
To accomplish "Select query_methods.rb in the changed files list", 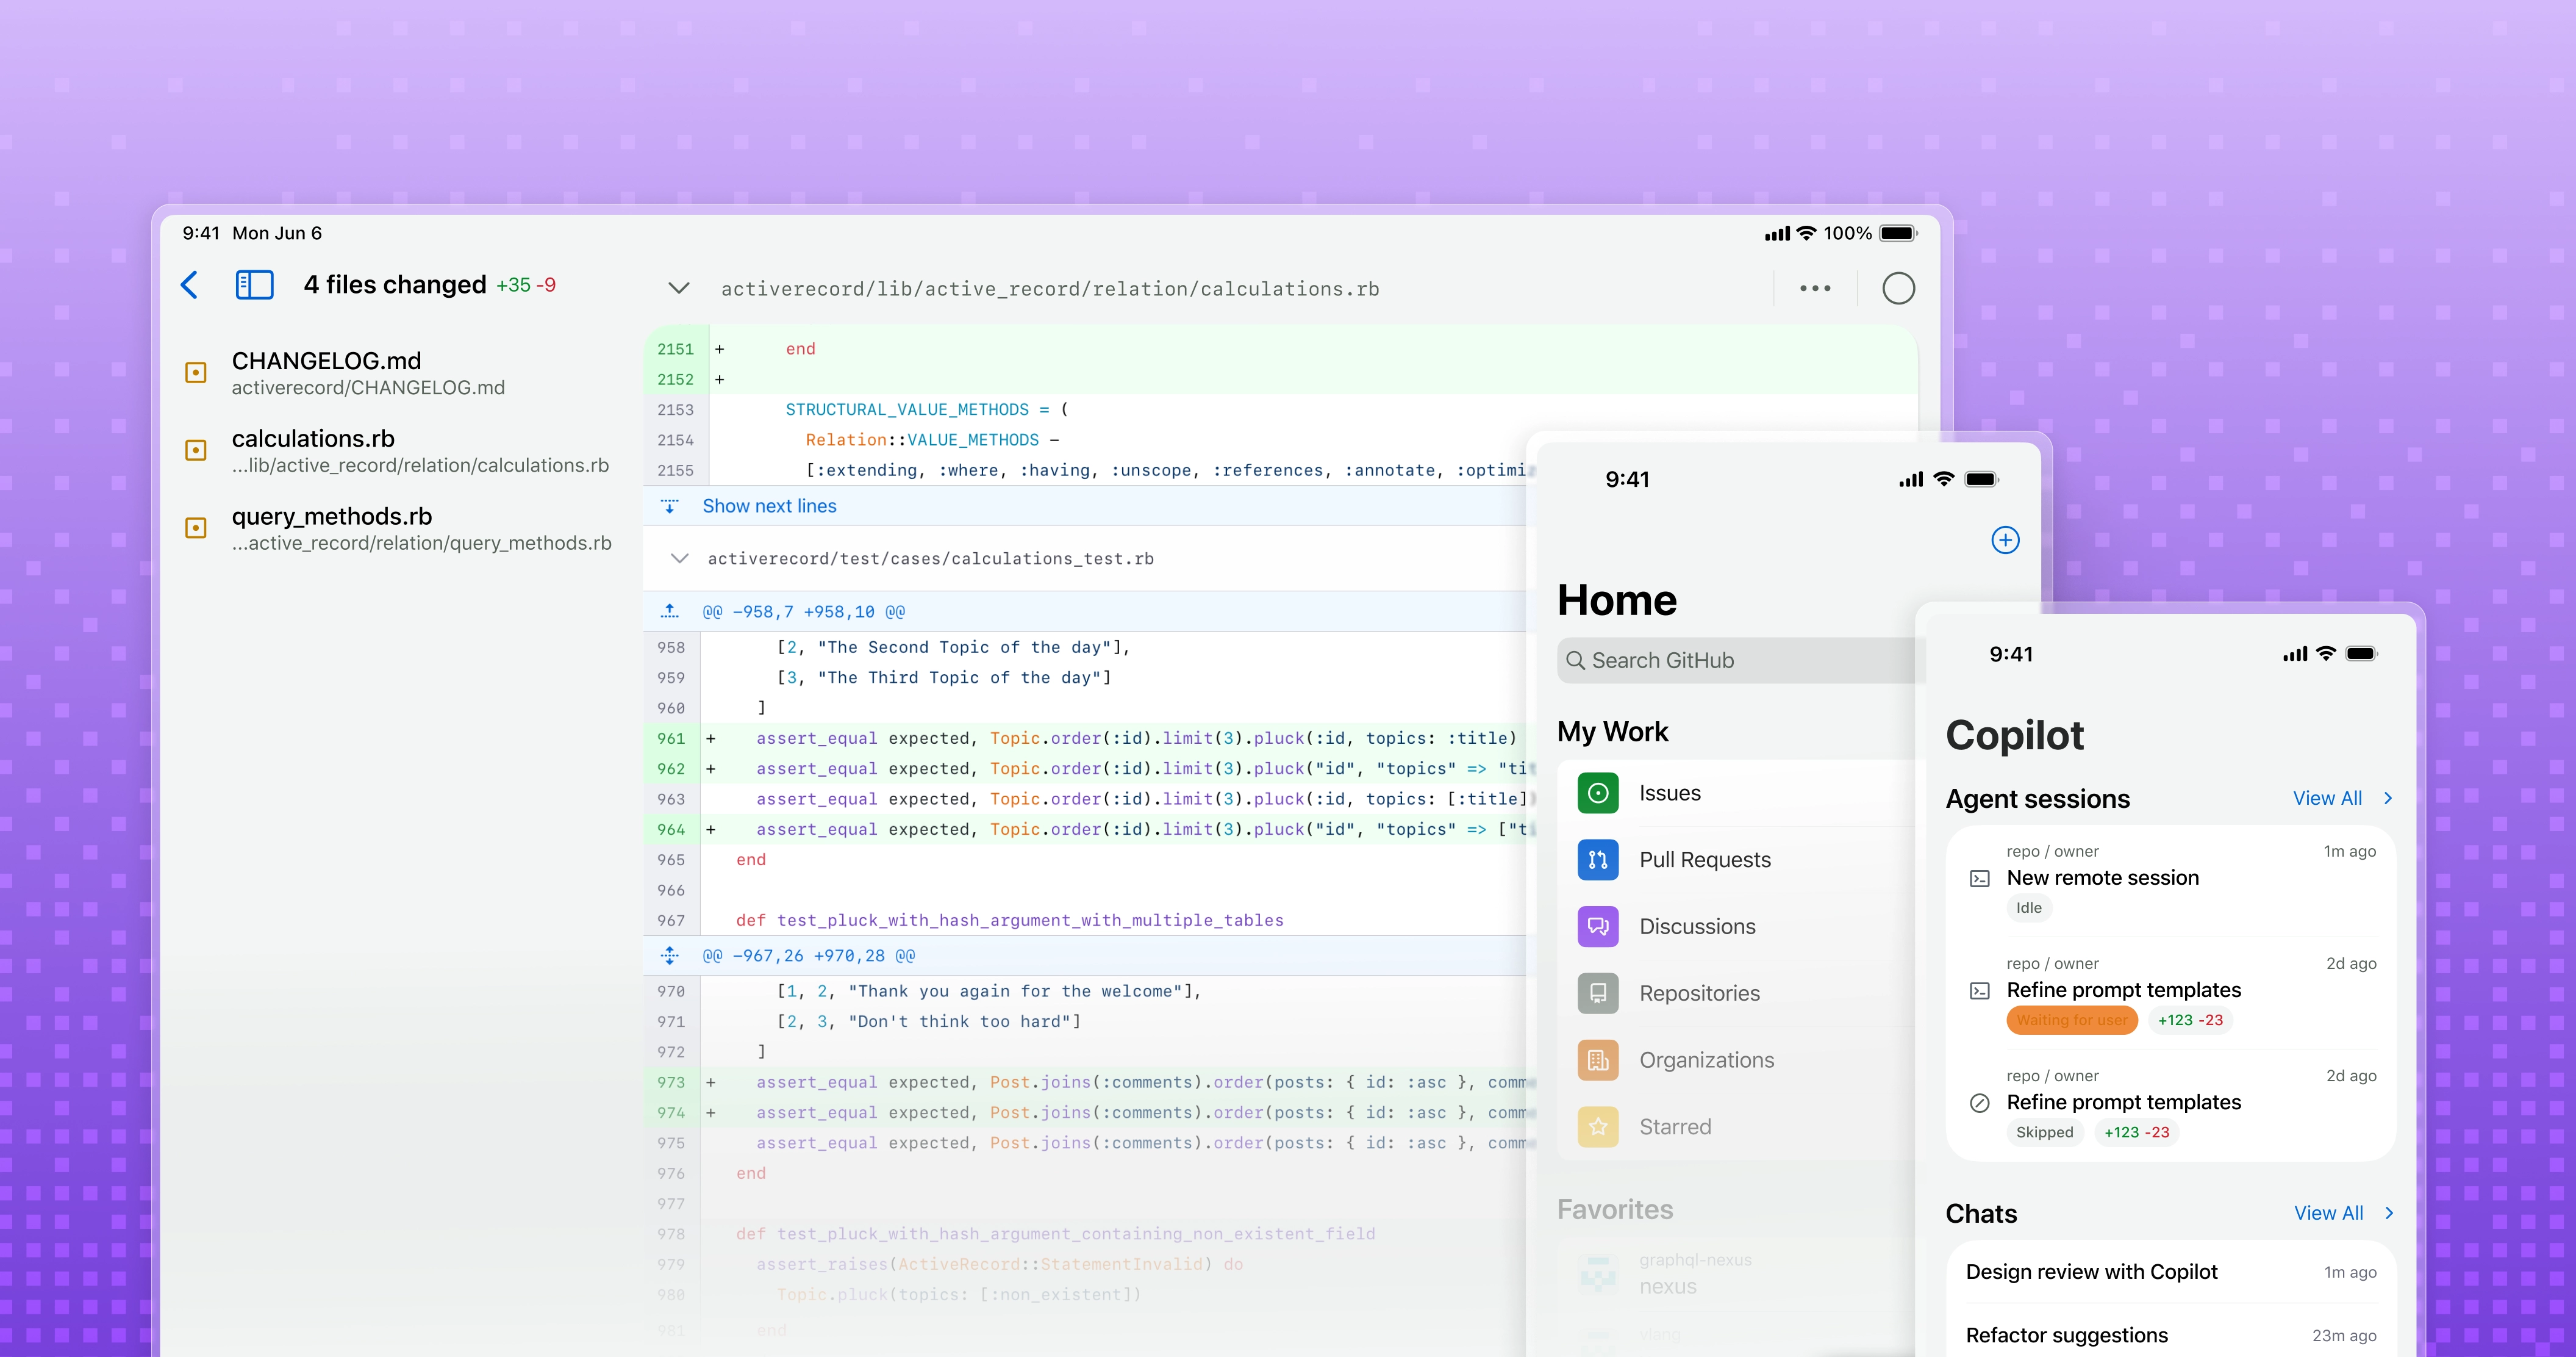I will pos(333,527).
